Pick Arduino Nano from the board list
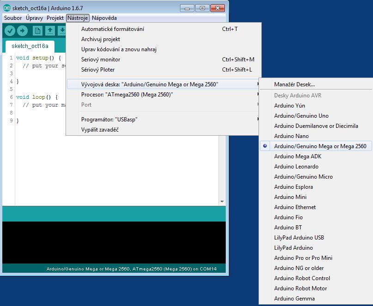 tap(291, 136)
